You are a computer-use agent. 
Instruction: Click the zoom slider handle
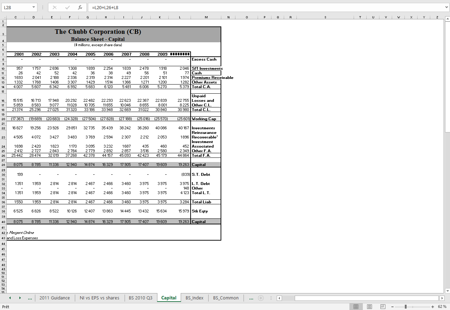pyautogui.click(x=406, y=307)
